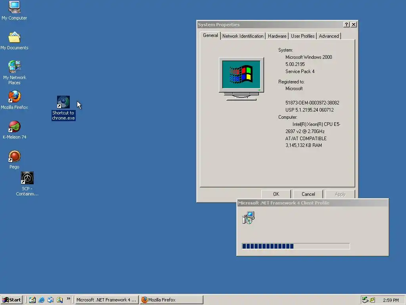Click OK in System Properties

276,194
